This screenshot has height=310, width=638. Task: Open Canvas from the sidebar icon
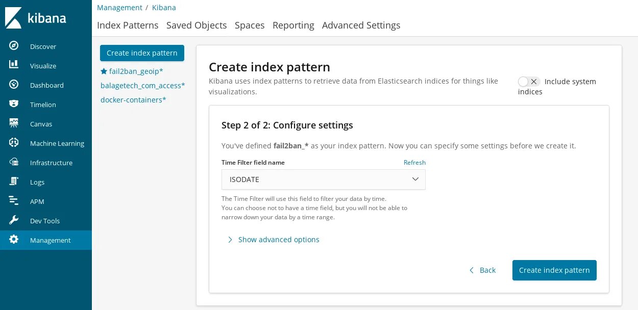tap(14, 123)
